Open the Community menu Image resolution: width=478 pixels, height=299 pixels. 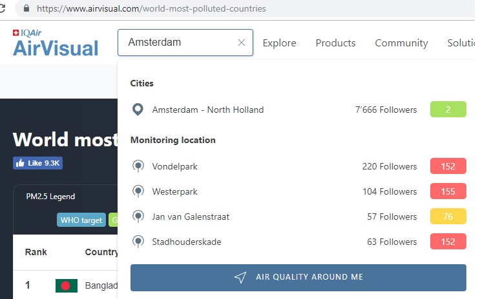pyautogui.click(x=401, y=43)
